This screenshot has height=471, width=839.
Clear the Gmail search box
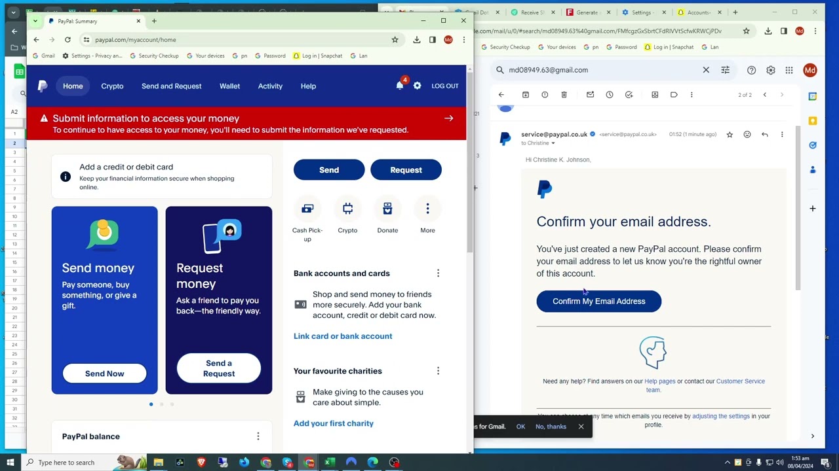[x=706, y=70]
